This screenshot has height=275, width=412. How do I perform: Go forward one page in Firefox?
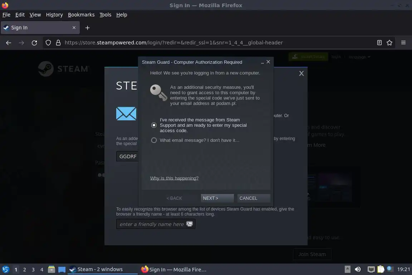tap(21, 43)
